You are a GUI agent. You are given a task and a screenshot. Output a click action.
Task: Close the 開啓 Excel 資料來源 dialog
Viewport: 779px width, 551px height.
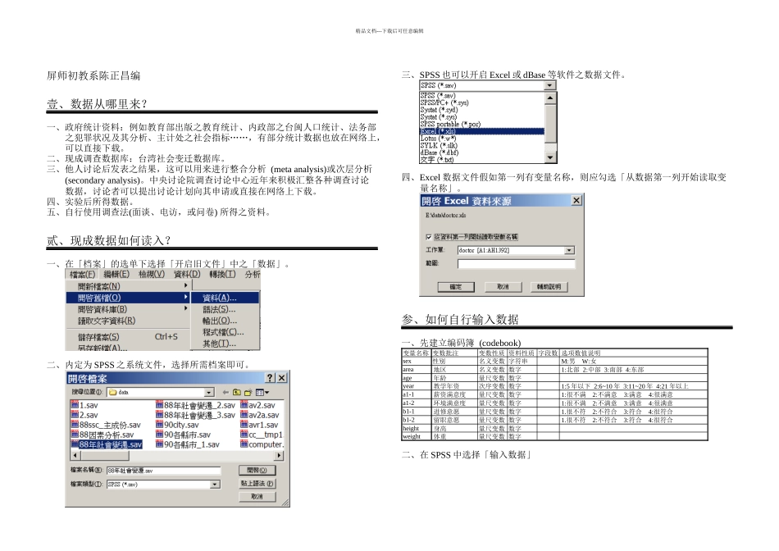pyautogui.click(x=576, y=200)
